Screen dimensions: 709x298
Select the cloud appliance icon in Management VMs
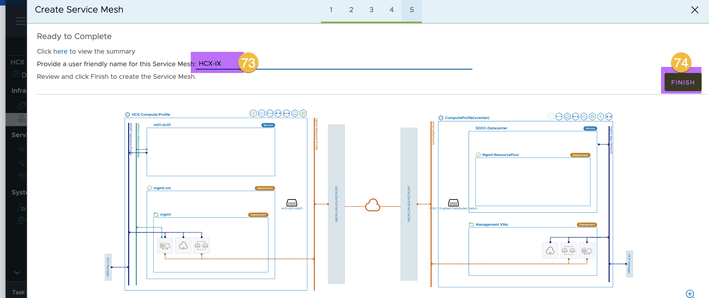[550, 250]
